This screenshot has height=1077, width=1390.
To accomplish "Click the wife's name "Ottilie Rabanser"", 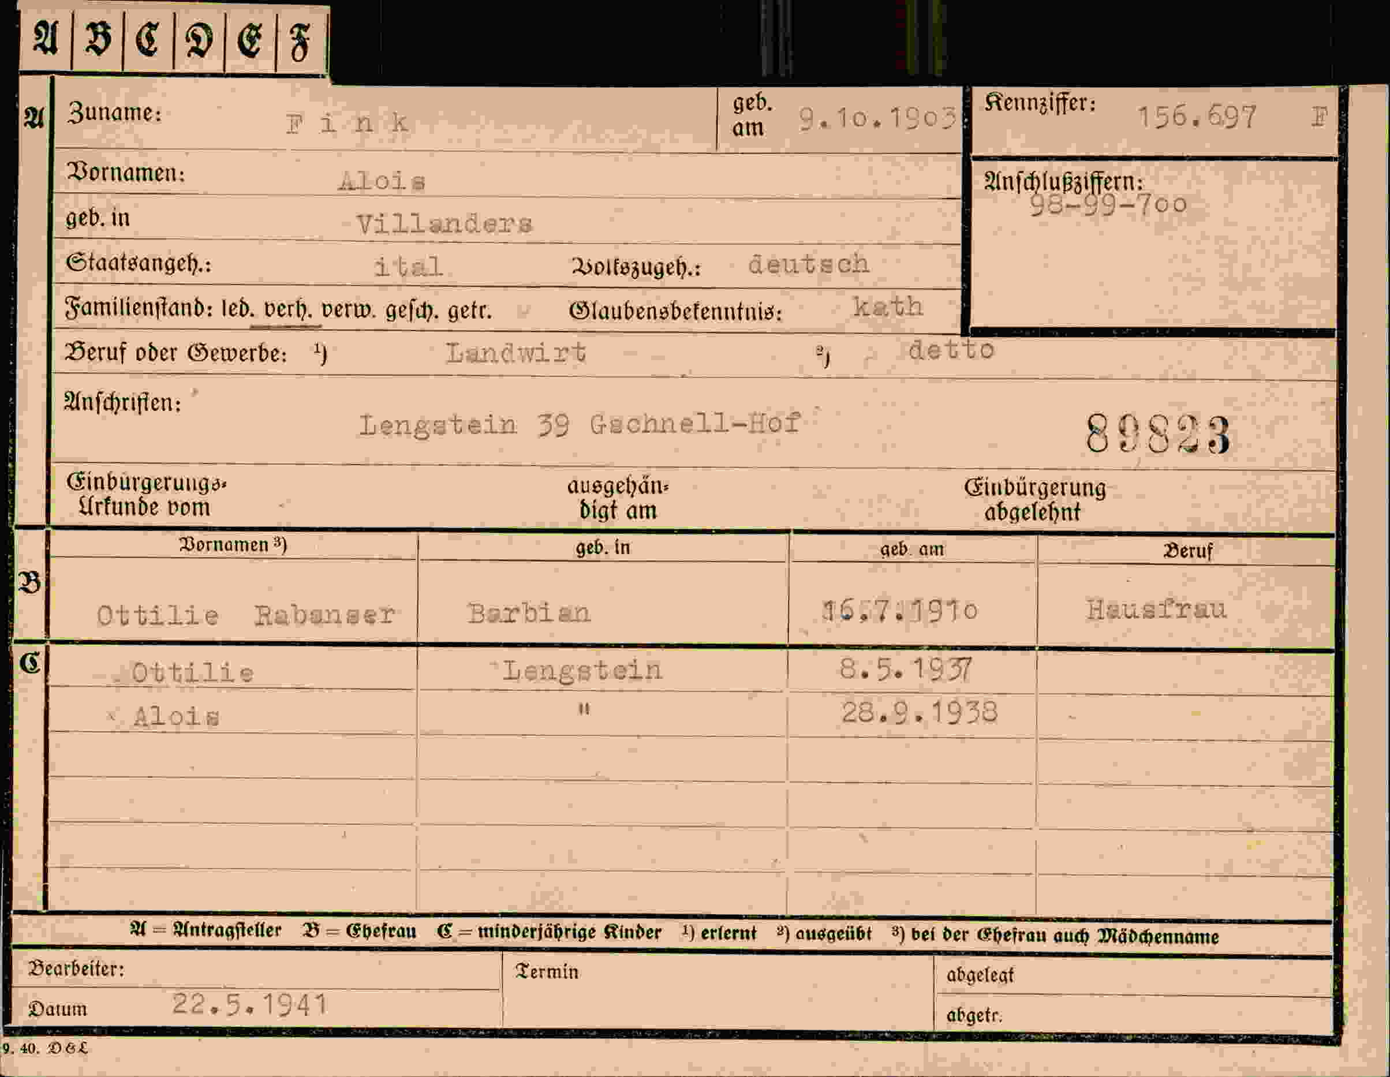I will point(246,615).
